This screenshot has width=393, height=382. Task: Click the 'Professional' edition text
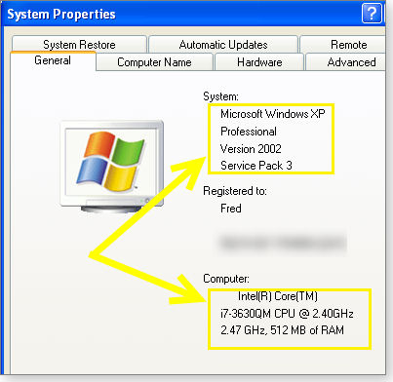[x=249, y=132]
